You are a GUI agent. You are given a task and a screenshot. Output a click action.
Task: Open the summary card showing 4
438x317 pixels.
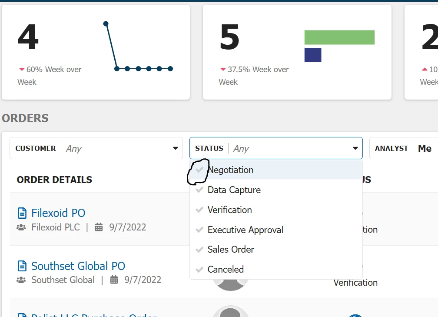point(96,52)
